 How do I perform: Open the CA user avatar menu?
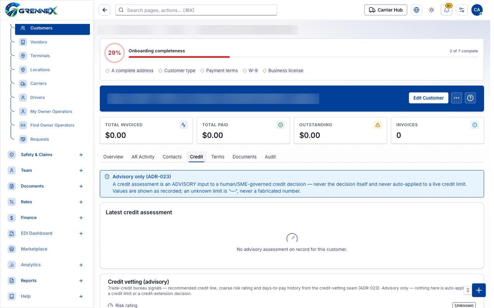(x=477, y=10)
